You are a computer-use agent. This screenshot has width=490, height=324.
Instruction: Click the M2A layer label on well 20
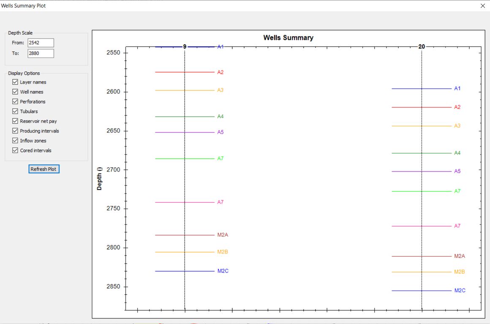point(459,256)
